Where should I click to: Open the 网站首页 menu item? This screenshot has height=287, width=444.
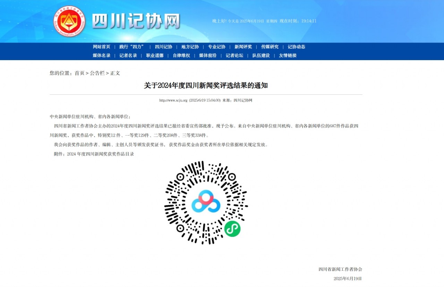tap(101, 47)
